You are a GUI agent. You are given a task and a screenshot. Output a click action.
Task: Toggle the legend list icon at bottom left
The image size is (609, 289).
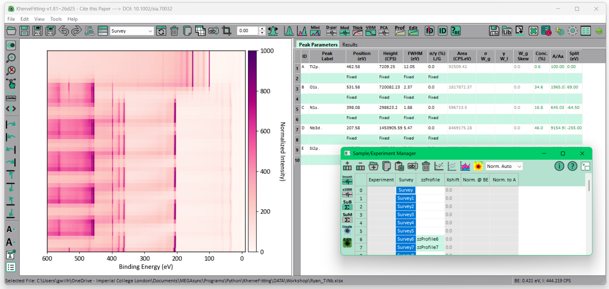11,267
